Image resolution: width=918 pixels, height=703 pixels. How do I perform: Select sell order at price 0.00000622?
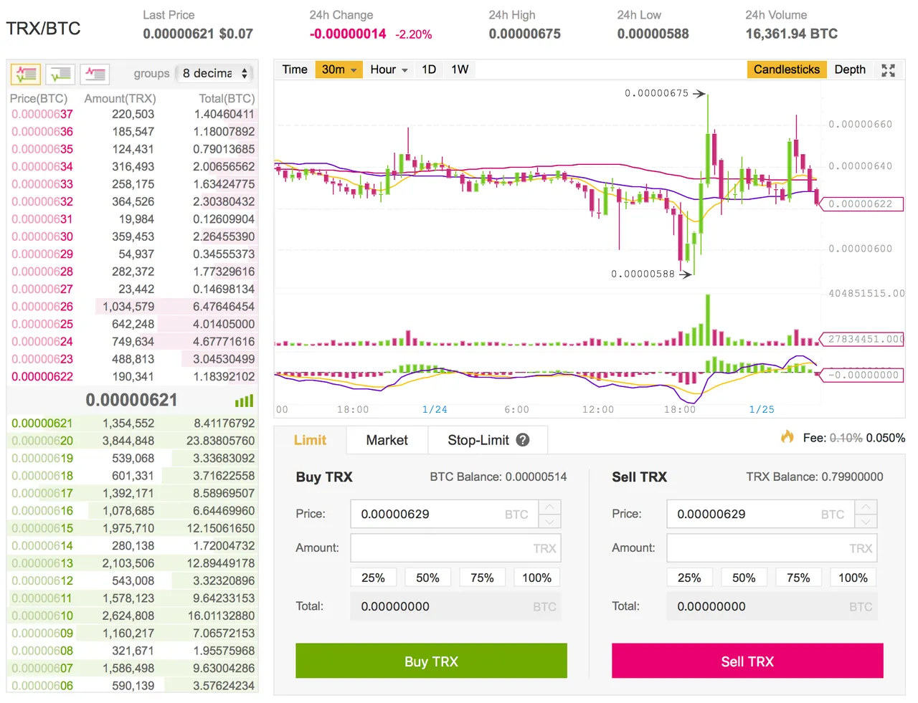coord(133,376)
